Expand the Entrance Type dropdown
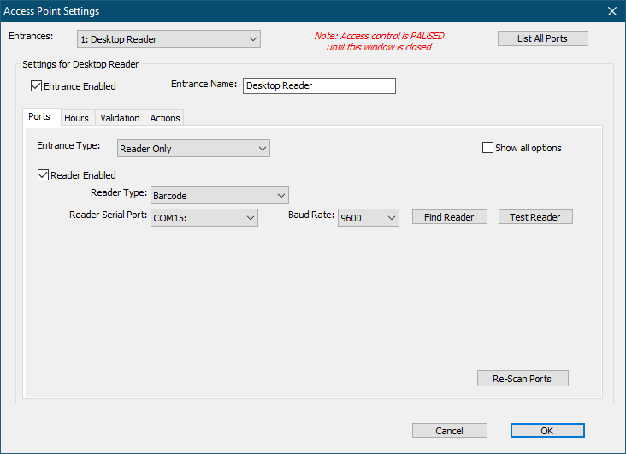 point(193,149)
